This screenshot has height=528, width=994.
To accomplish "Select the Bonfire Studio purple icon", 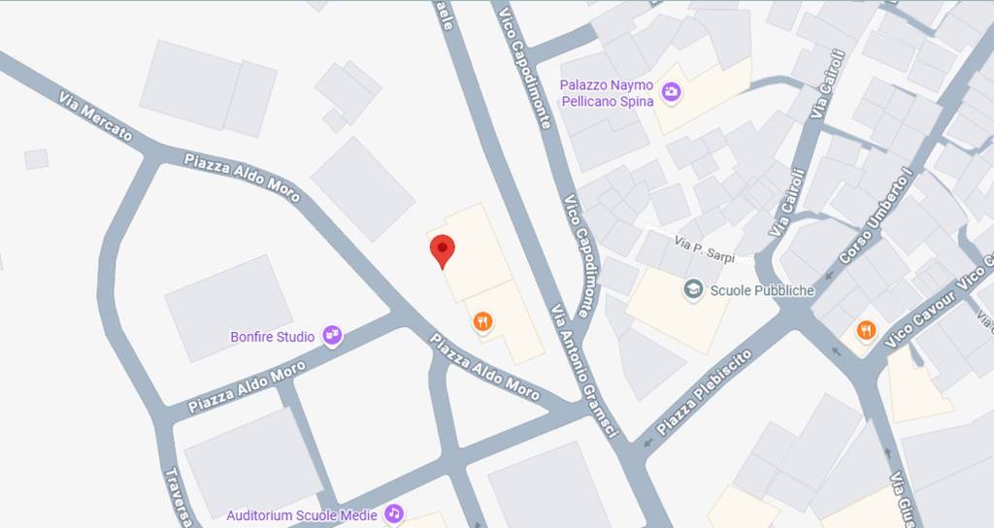I will point(332,335).
